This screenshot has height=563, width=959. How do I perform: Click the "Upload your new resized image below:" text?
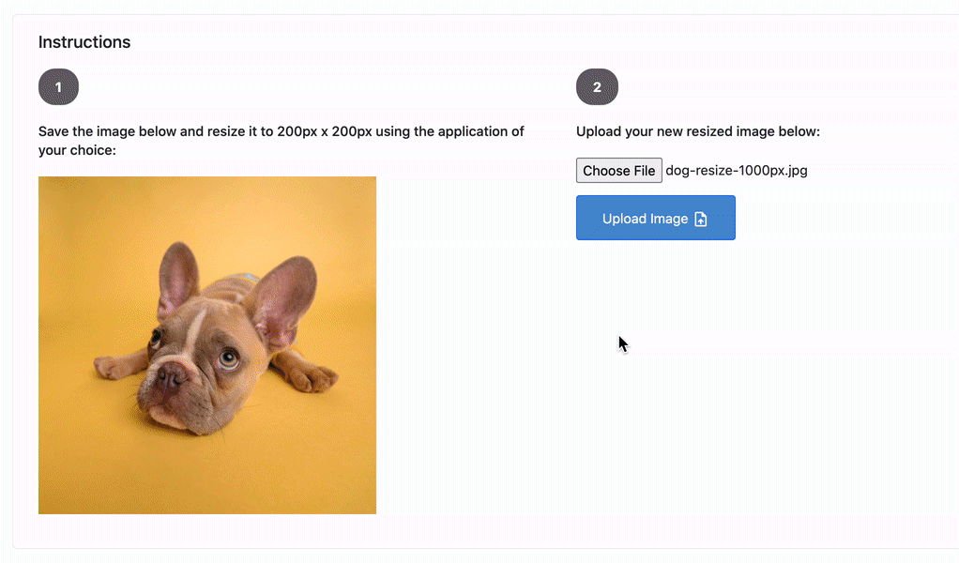[x=698, y=131]
